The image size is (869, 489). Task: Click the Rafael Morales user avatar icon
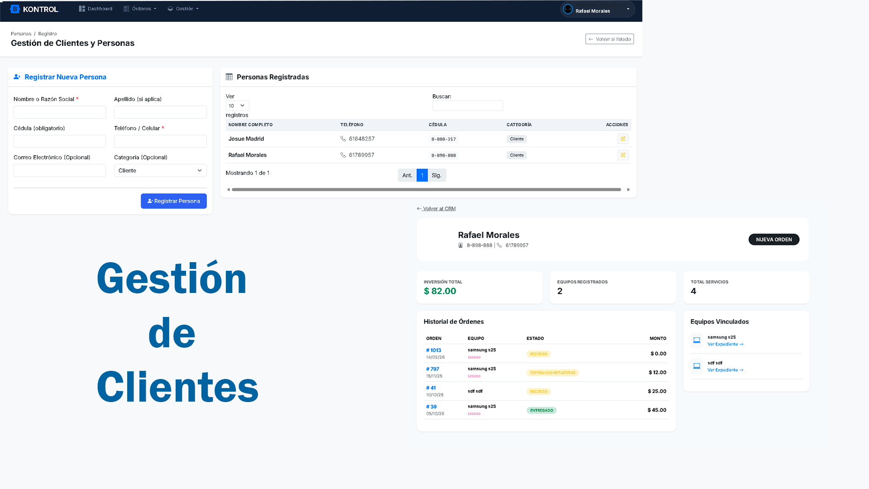coord(568,9)
